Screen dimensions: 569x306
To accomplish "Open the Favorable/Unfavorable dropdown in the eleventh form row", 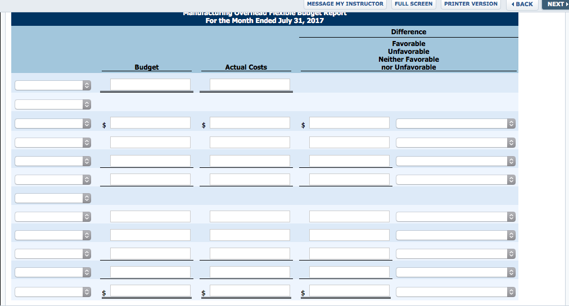I will click(456, 272).
